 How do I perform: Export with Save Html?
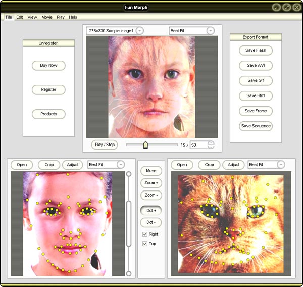(256, 95)
